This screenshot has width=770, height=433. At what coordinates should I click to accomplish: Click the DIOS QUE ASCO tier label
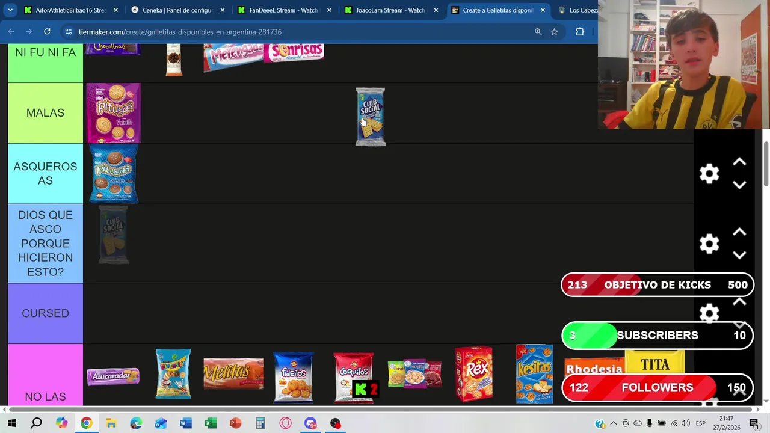tap(45, 244)
